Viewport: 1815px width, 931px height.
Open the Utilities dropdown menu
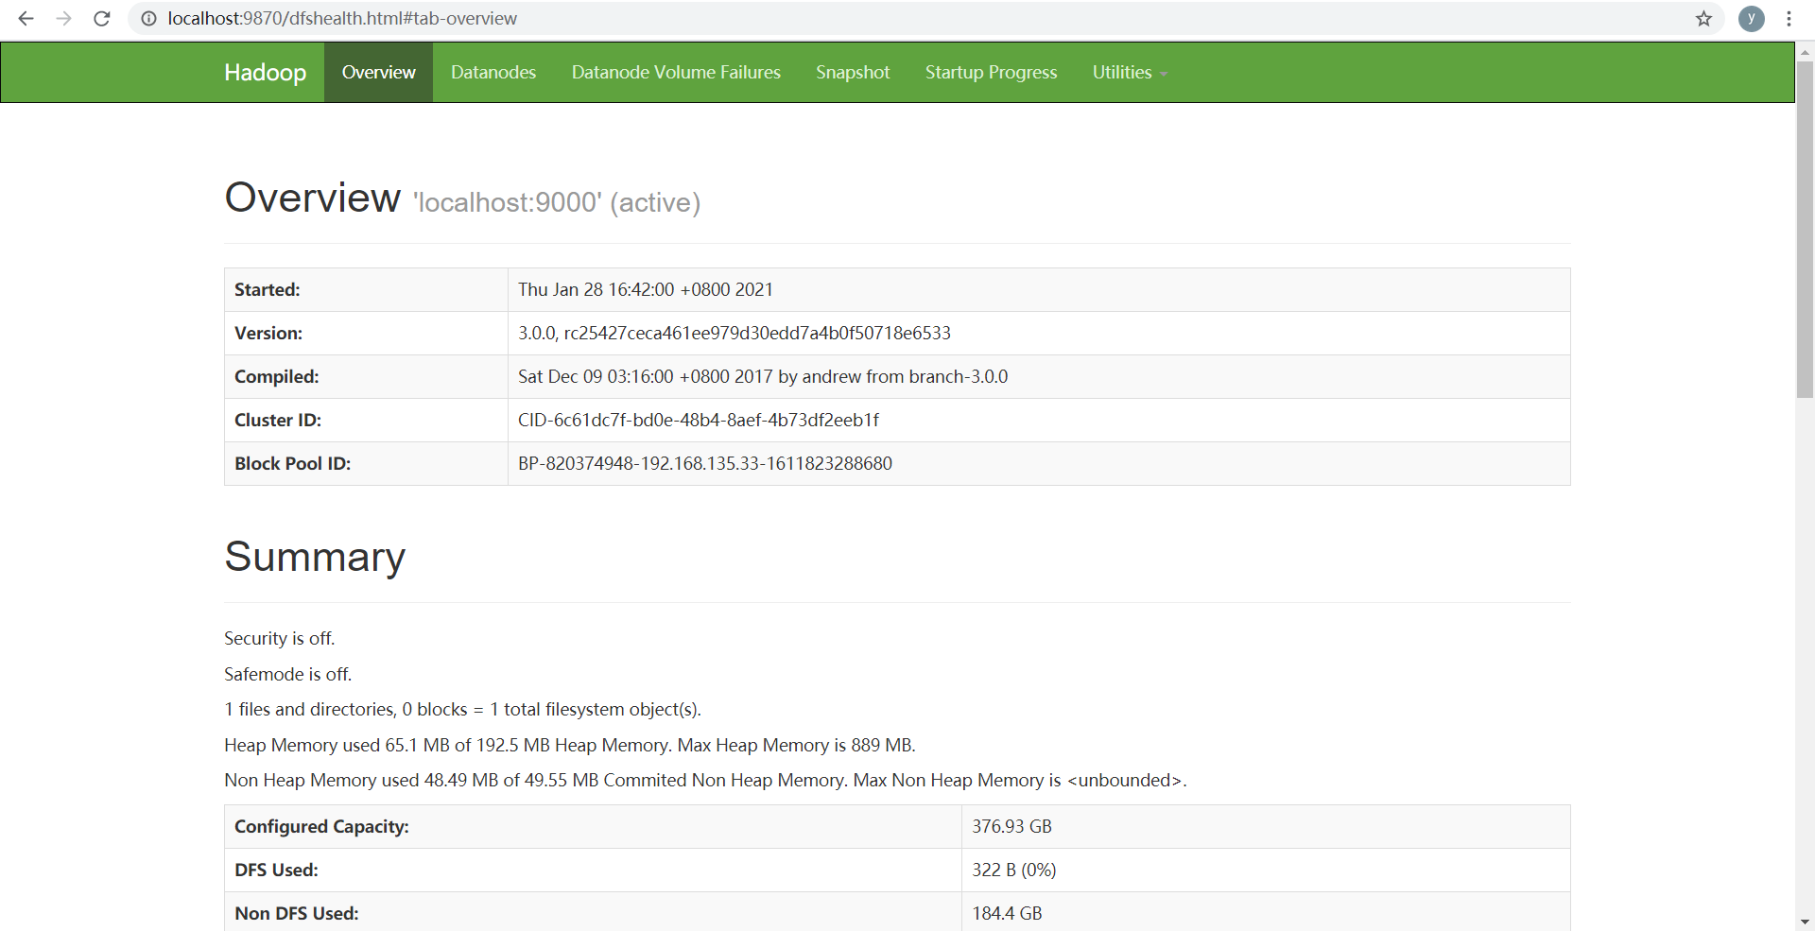[1122, 72]
